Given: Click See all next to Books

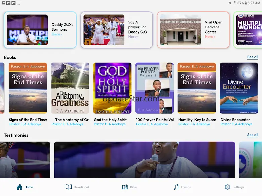Looking at the screenshot, I should [253, 57].
